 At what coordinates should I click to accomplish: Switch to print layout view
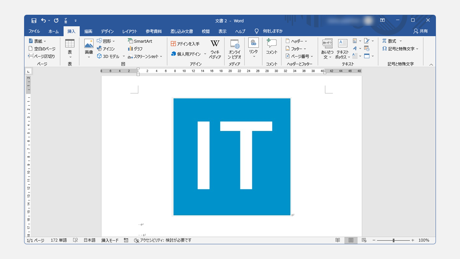[351, 240]
